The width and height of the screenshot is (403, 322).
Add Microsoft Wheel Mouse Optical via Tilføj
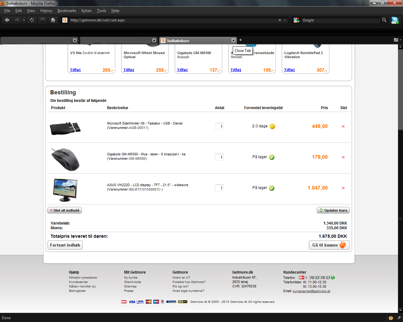(x=129, y=70)
